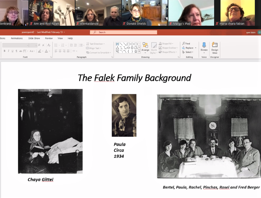Open the Arrange menu
The width and height of the screenshot is (261, 198).
tap(145, 48)
